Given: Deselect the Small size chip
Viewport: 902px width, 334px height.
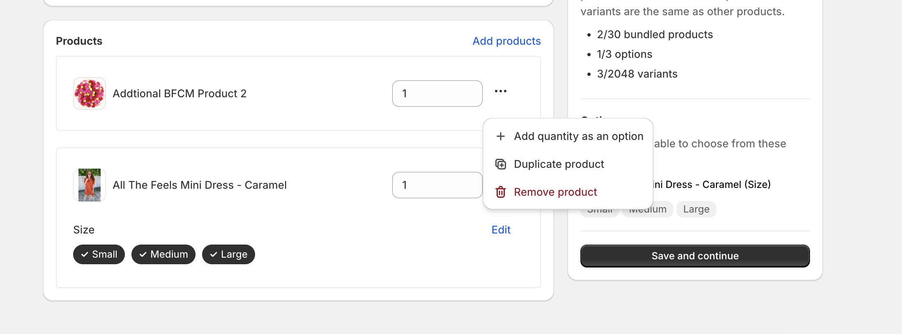Looking at the screenshot, I should (99, 254).
